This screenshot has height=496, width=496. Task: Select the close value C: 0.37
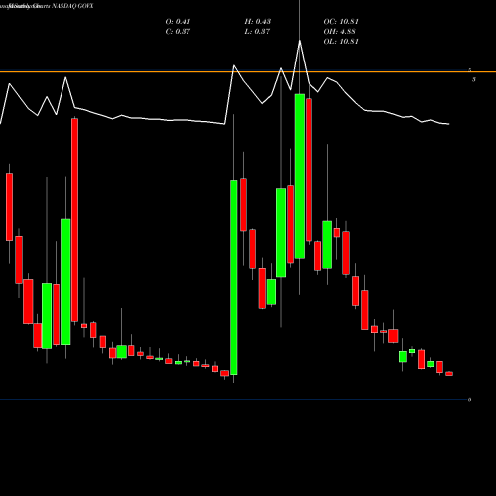(x=178, y=32)
